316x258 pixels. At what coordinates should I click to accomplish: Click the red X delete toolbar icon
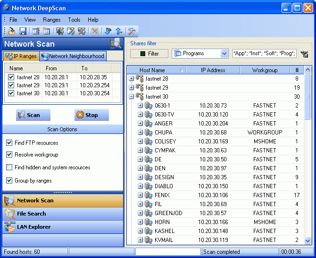coord(95,31)
